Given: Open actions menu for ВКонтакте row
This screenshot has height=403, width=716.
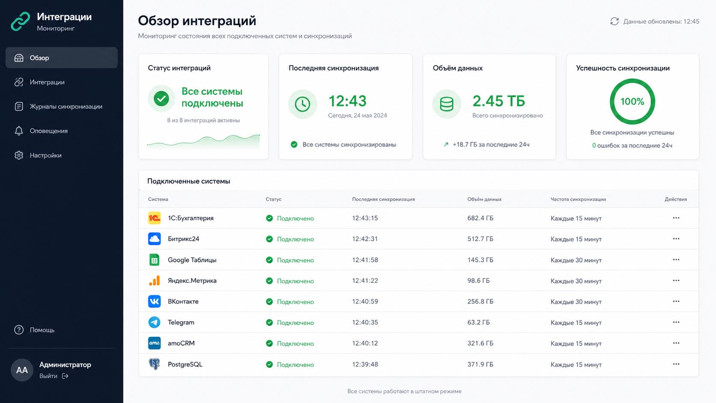Looking at the screenshot, I should (x=676, y=302).
